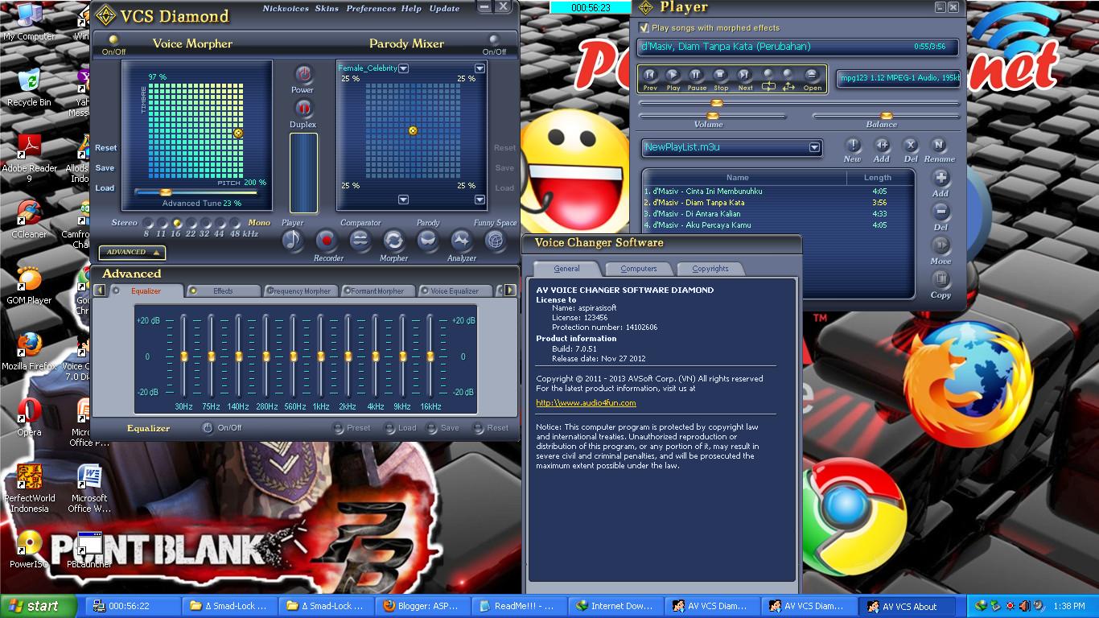Toggle the Equalizer On/Off power button
Viewport: 1099px width, 618px height.
coord(207,428)
